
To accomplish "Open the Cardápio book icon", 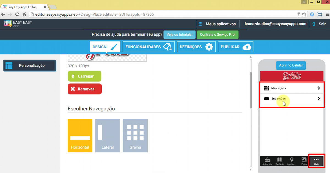I will (x=279, y=160).
